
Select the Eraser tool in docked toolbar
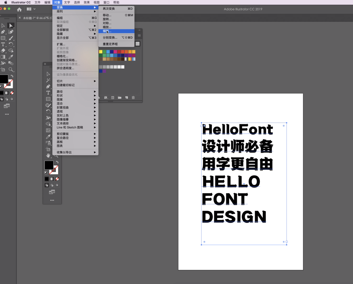click(x=3, y=51)
